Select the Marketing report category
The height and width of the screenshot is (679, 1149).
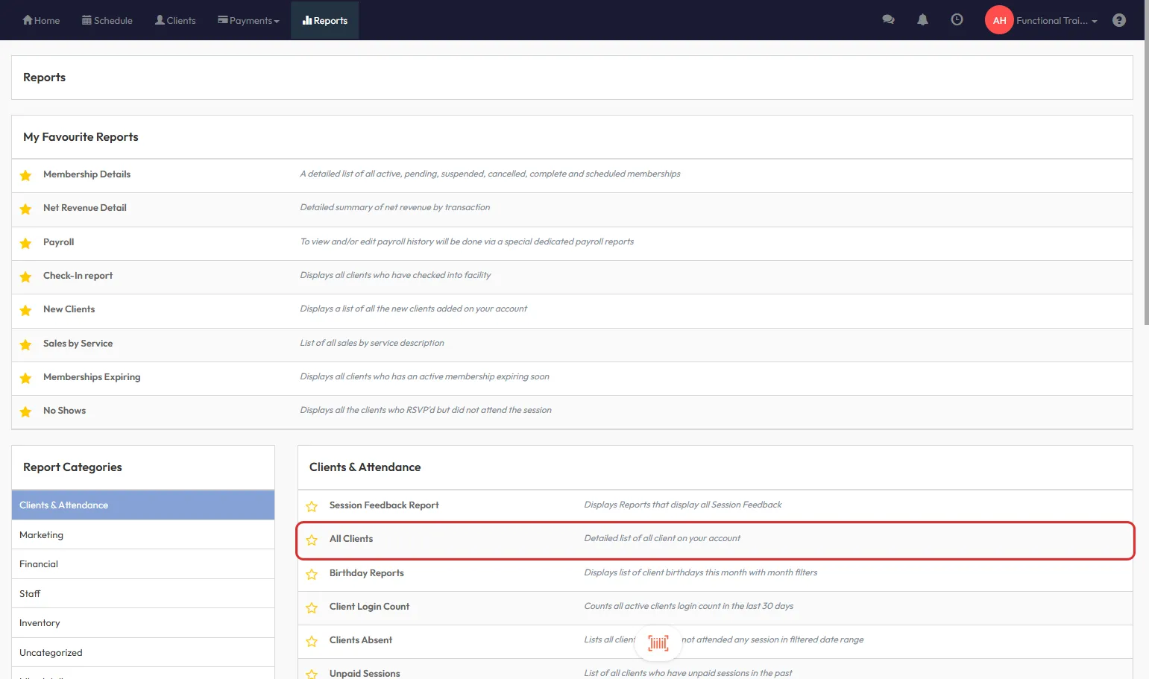click(42, 535)
